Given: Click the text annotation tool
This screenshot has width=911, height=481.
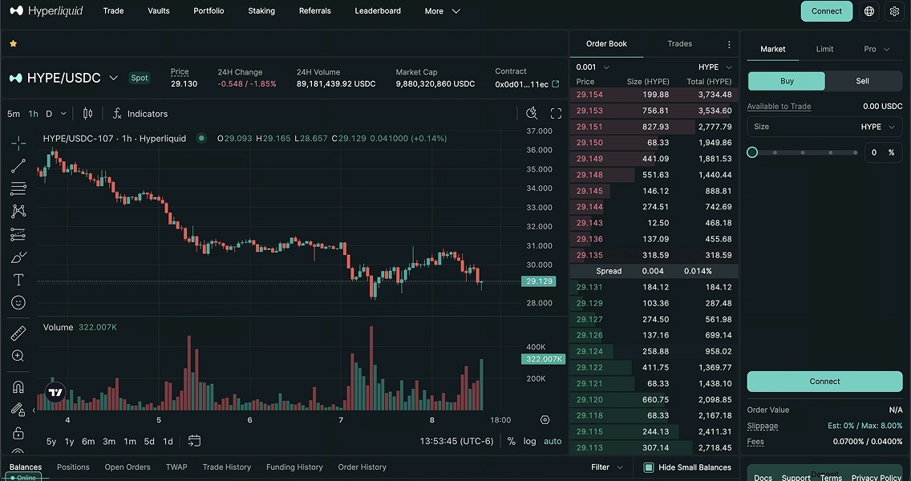Looking at the screenshot, I should [18, 280].
